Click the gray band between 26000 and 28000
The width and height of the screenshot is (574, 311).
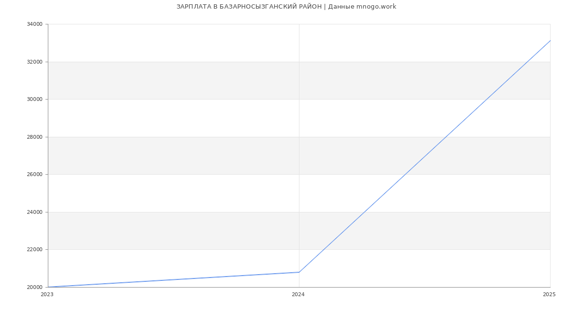pos(191,155)
